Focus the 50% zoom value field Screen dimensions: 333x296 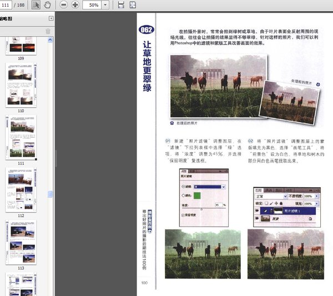point(92,4)
